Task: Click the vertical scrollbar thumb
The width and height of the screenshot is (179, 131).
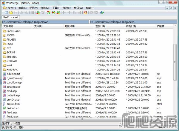Action: coord(175,62)
